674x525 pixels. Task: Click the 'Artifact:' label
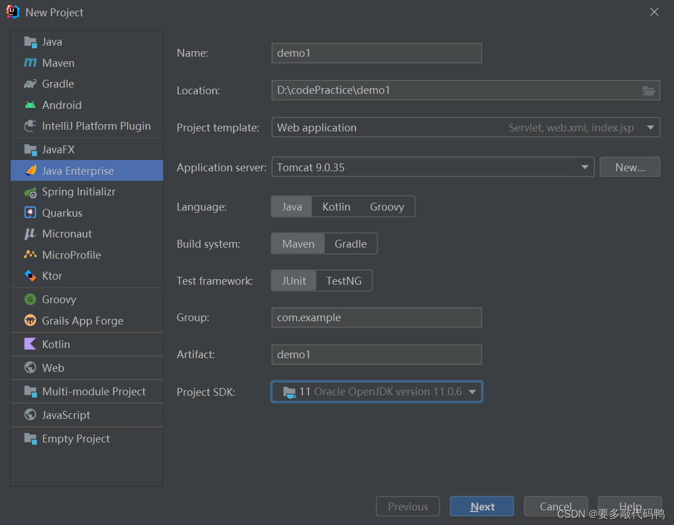click(x=196, y=354)
